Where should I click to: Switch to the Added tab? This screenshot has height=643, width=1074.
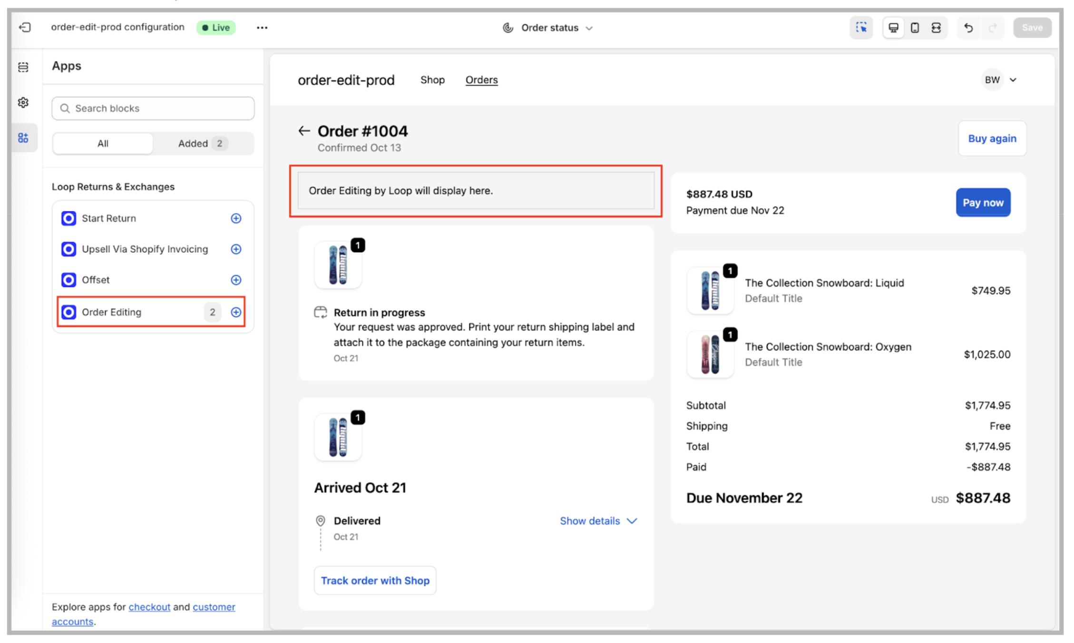(202, 144)
